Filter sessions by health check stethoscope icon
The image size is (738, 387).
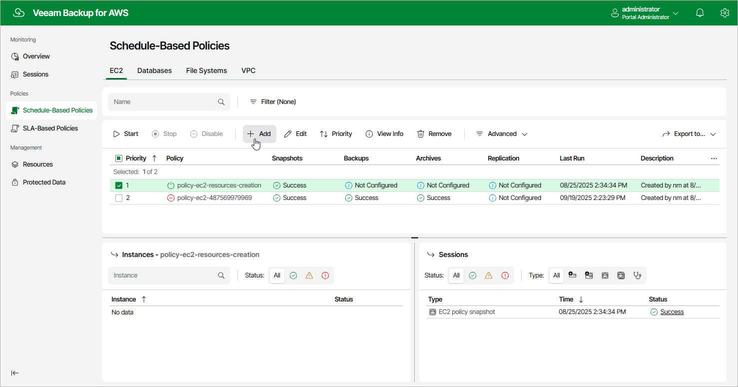(x=637, y=275)
